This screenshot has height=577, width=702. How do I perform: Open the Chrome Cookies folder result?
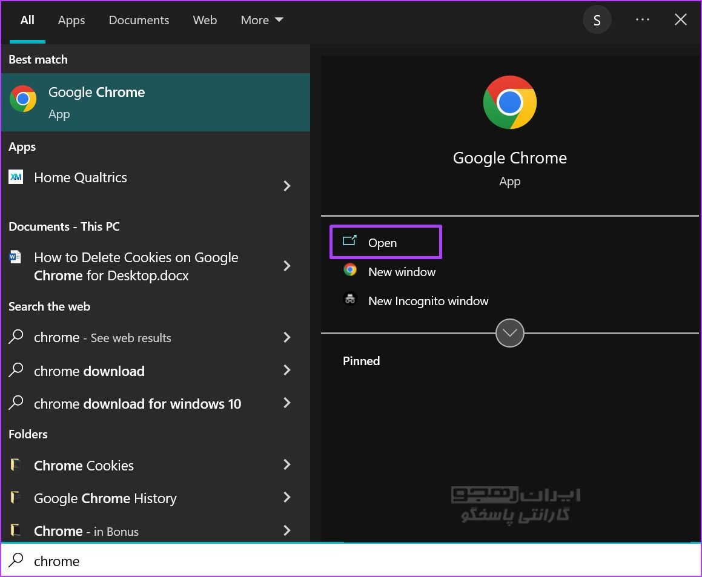(155, 465)
